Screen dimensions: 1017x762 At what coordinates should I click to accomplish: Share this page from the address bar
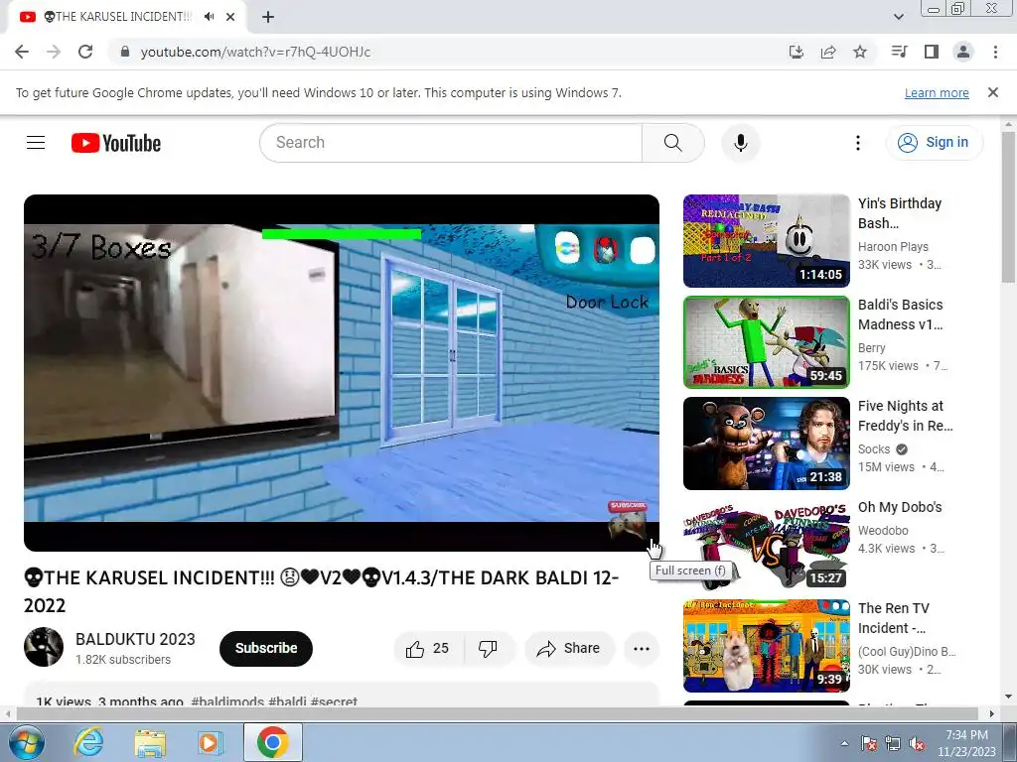[828, 52]
